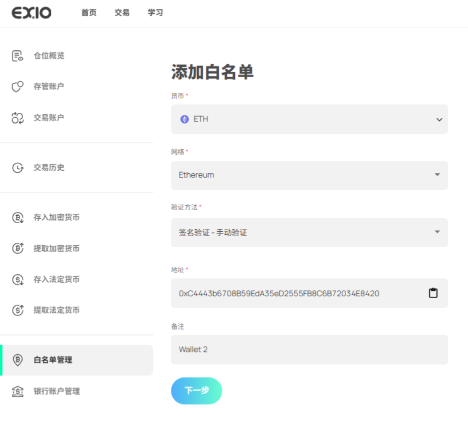This screenshot has width=468, height=429.
Task: Click the ETH coin icon in currency field
Action: click(184, 119)
